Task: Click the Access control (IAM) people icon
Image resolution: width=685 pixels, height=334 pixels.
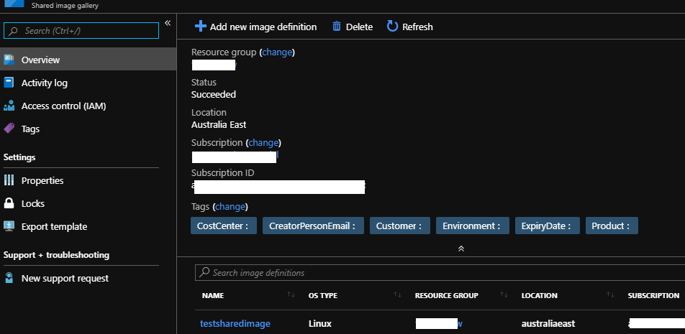Action: pos(9,106)
